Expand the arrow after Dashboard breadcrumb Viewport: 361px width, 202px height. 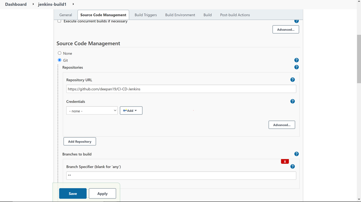pos(33,4)
